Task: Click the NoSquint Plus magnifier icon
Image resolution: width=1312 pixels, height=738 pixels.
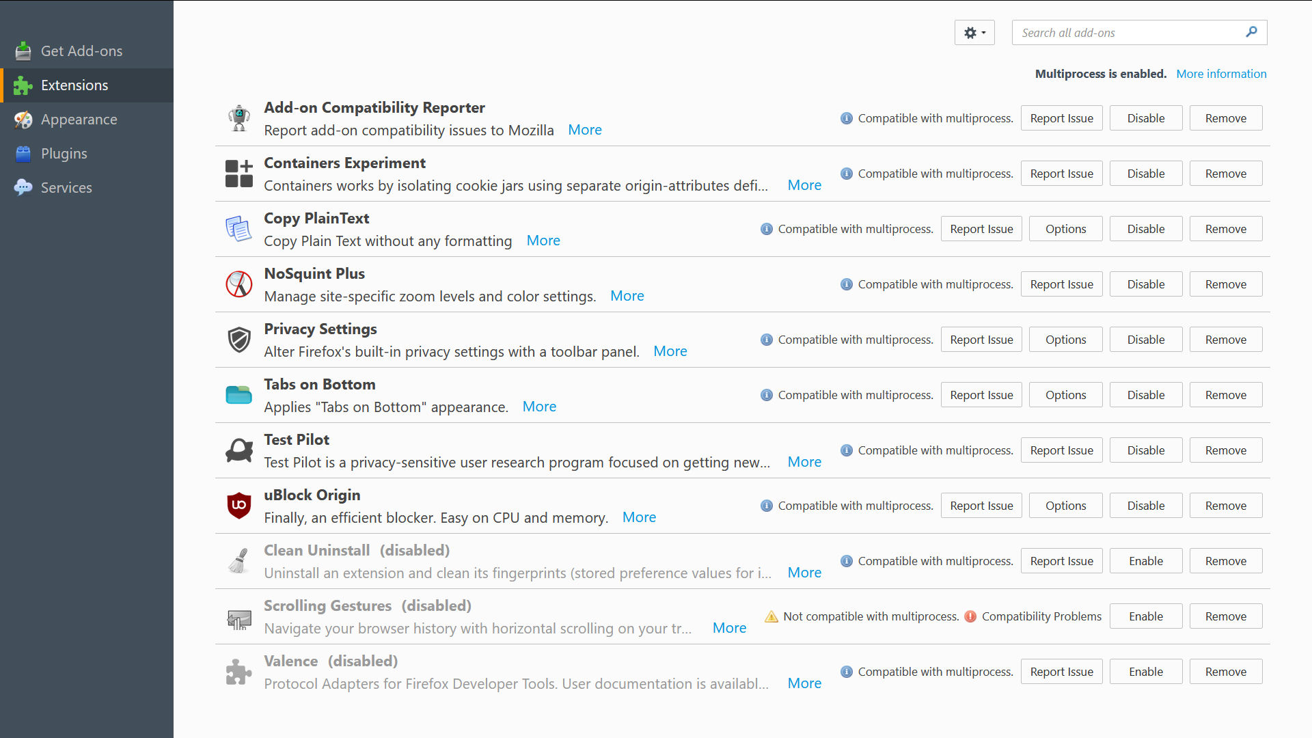Action: point(238,284)
